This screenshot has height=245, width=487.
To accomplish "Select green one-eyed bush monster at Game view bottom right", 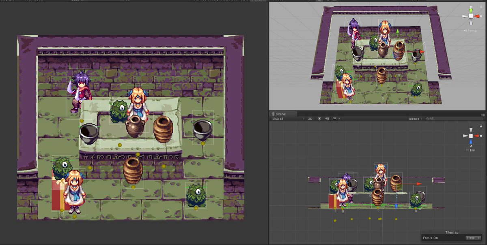I will pyautogui.click(x=196, y=195).
